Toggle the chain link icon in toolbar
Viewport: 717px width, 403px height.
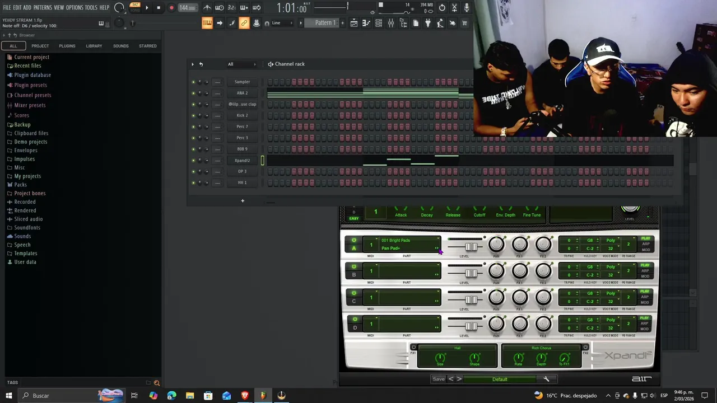point(244,23)
